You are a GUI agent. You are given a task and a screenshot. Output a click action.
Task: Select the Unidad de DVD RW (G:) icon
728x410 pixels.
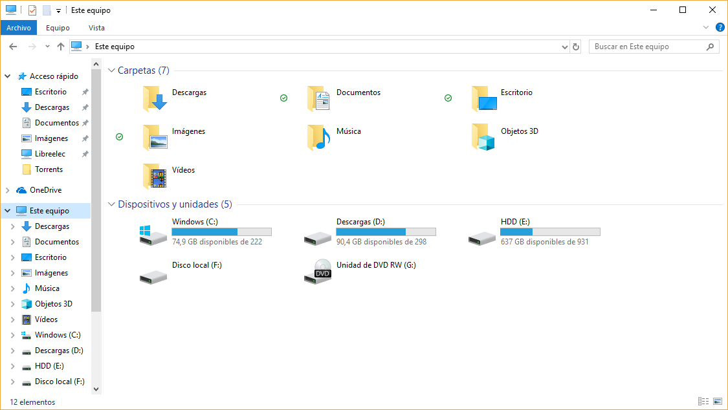[x=317, y=271]
